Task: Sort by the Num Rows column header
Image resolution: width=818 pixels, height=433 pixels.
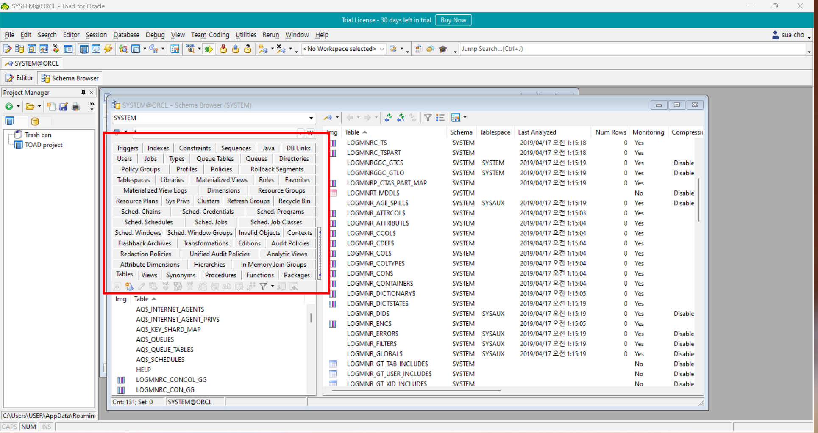Action: 610,132
